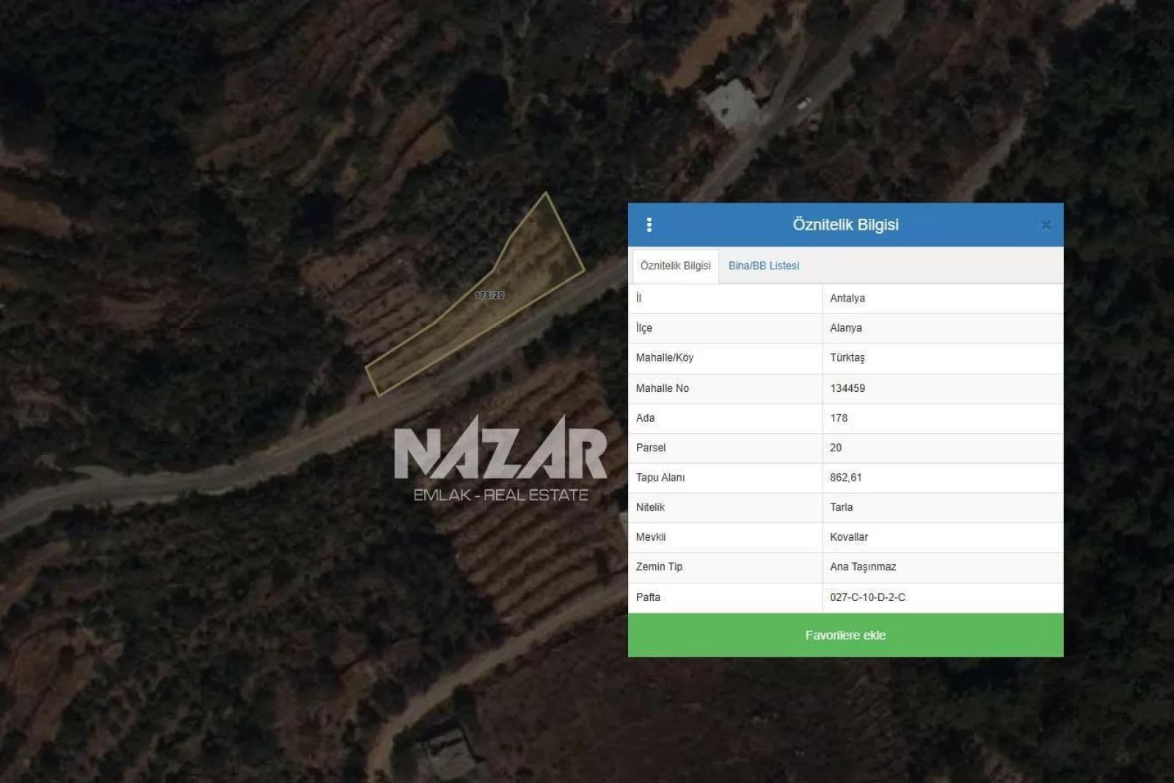
Task: Select the Ada value 178
Action: click(x=839, y=418)
